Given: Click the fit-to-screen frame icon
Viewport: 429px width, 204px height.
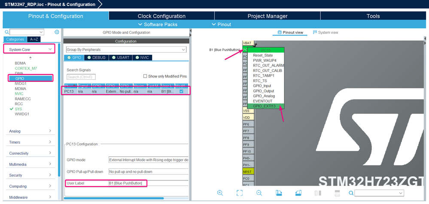Looking at the screenshot, I should (x=240, y=193).
